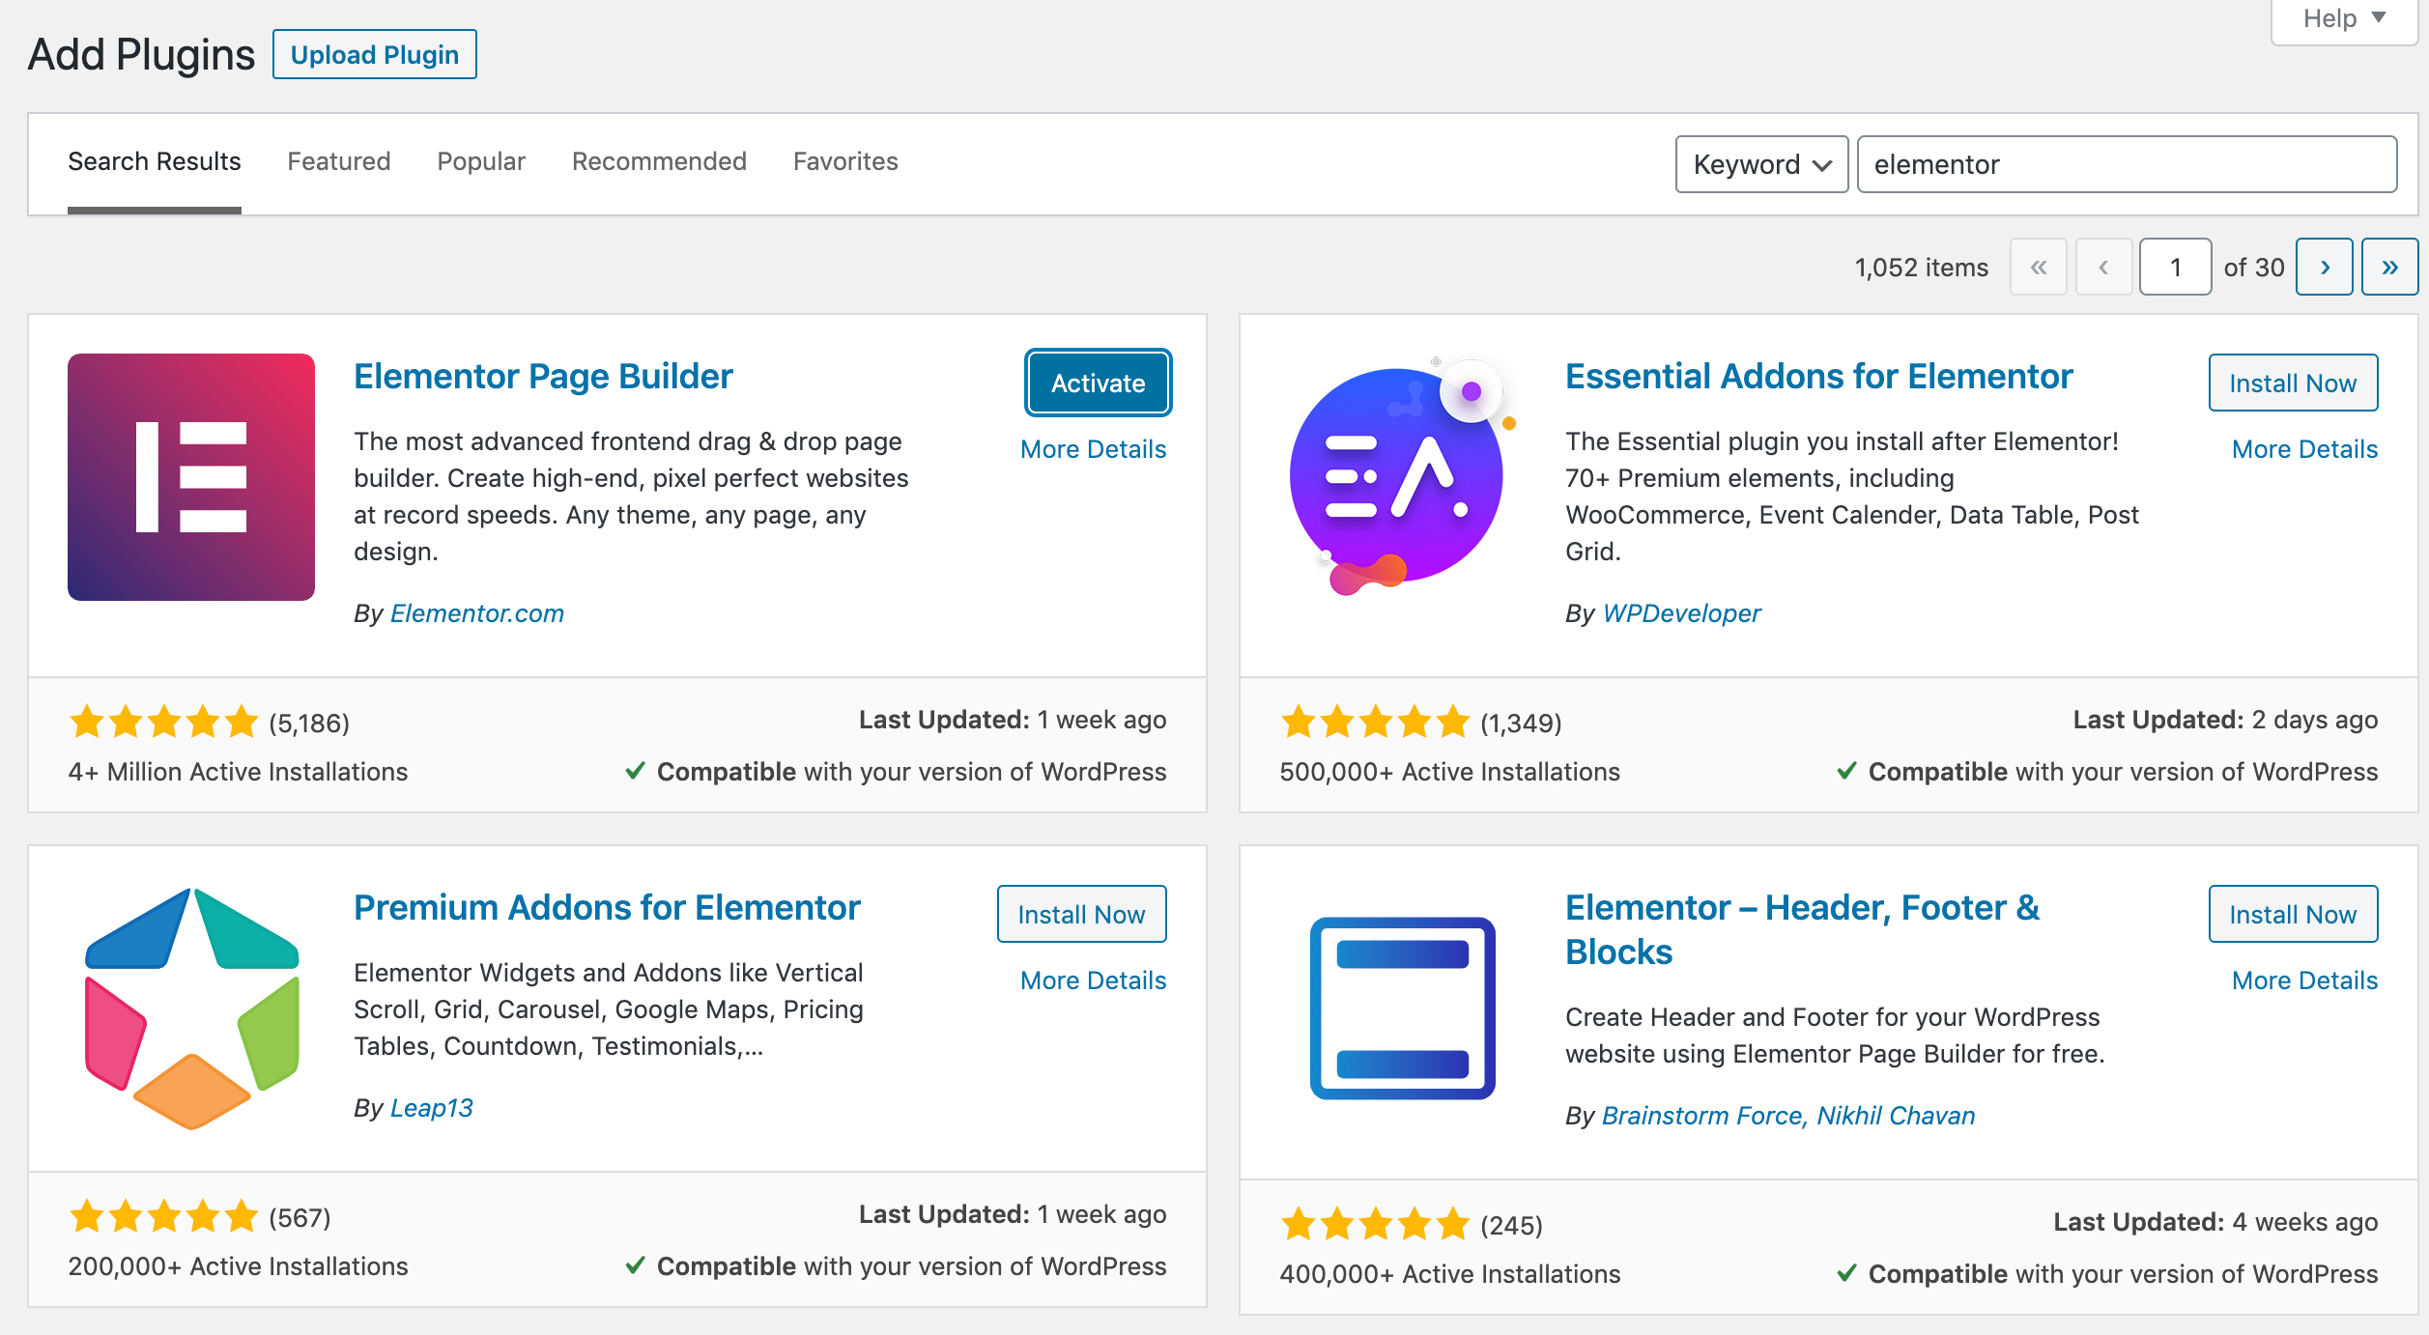This screenshot has height=1335, width=2429.
Task: Install Essential Addons for Elementor
Action: [2292, 383]
